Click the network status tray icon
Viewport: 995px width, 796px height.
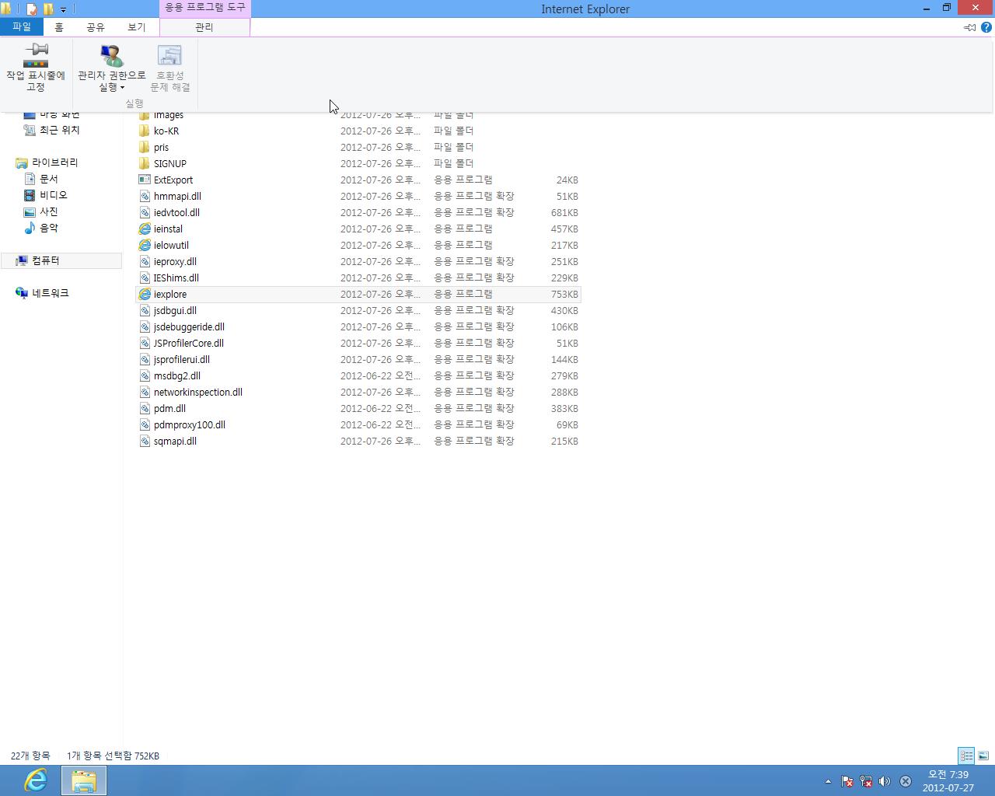(x=866, y=781)
